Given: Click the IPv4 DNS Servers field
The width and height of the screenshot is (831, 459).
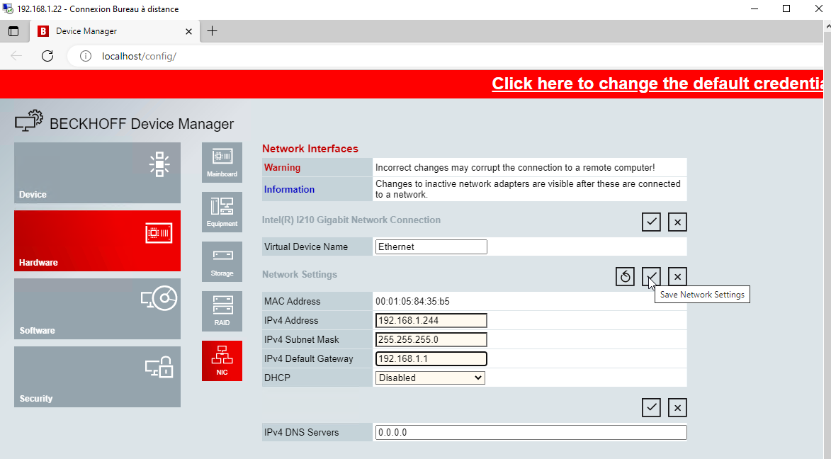Looking at the screenshot, I should [x=531, y=433].
